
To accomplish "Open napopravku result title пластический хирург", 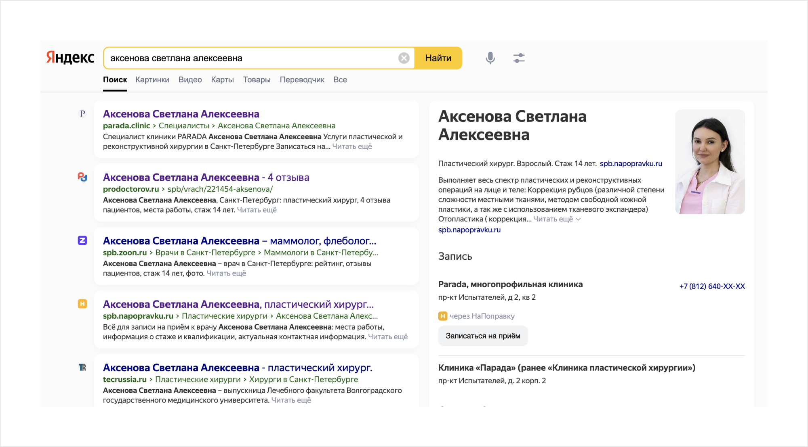I will click(x=238, y=304).
